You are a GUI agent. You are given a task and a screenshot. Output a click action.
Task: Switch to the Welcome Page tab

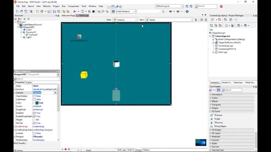[68, 16]
